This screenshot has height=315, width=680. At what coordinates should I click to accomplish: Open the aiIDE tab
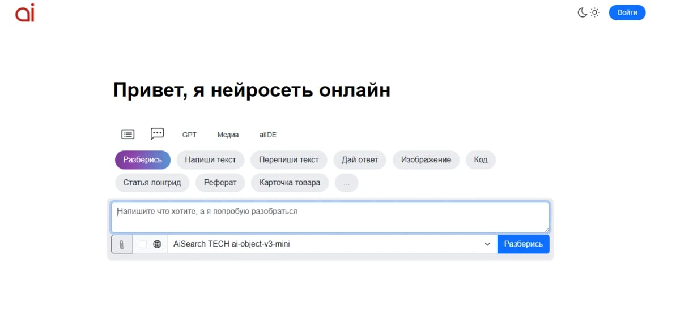point(268,135)
